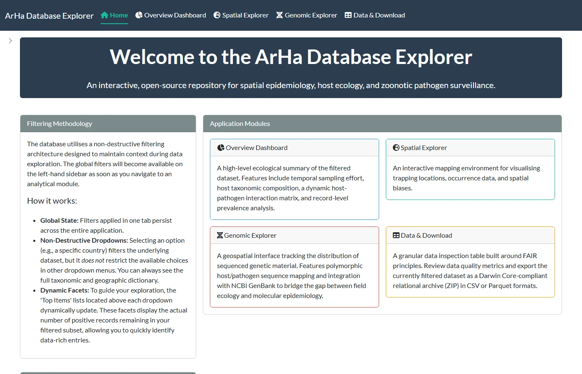Expand the left sidebar with chevron
Image resolution: width=582 pixels, height=374 pixels.
[10, 41]
